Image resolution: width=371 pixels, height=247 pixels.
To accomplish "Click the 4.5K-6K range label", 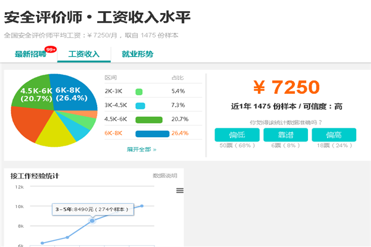I will [x=116, y=119].
